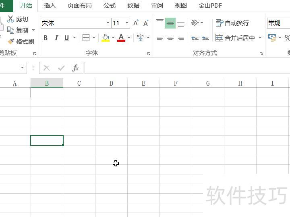
Task: Select column G header
Action: [x=208, y=83]
